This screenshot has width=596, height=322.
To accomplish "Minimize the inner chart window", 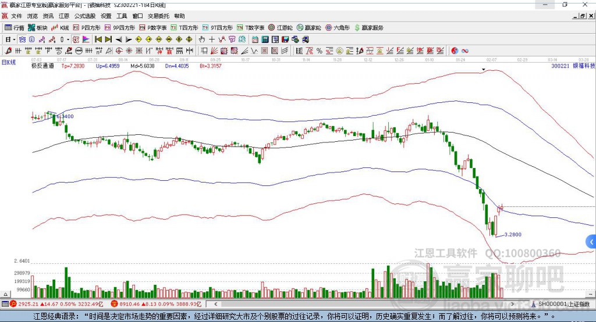I will pos(576,16).
